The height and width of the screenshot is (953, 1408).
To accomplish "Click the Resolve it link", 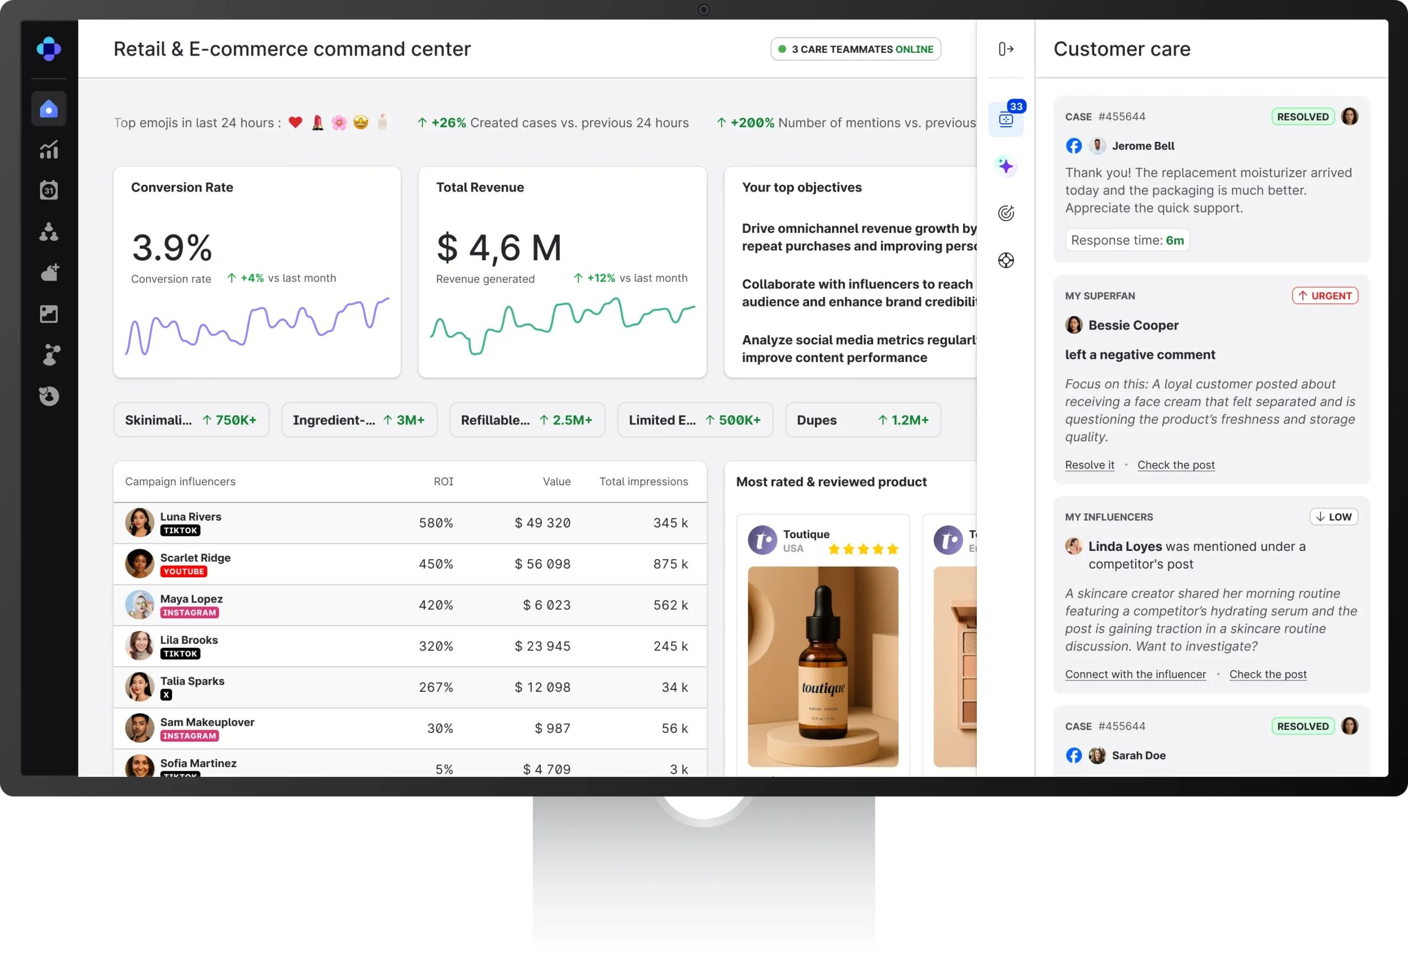I will click(x=1090, y=465).
